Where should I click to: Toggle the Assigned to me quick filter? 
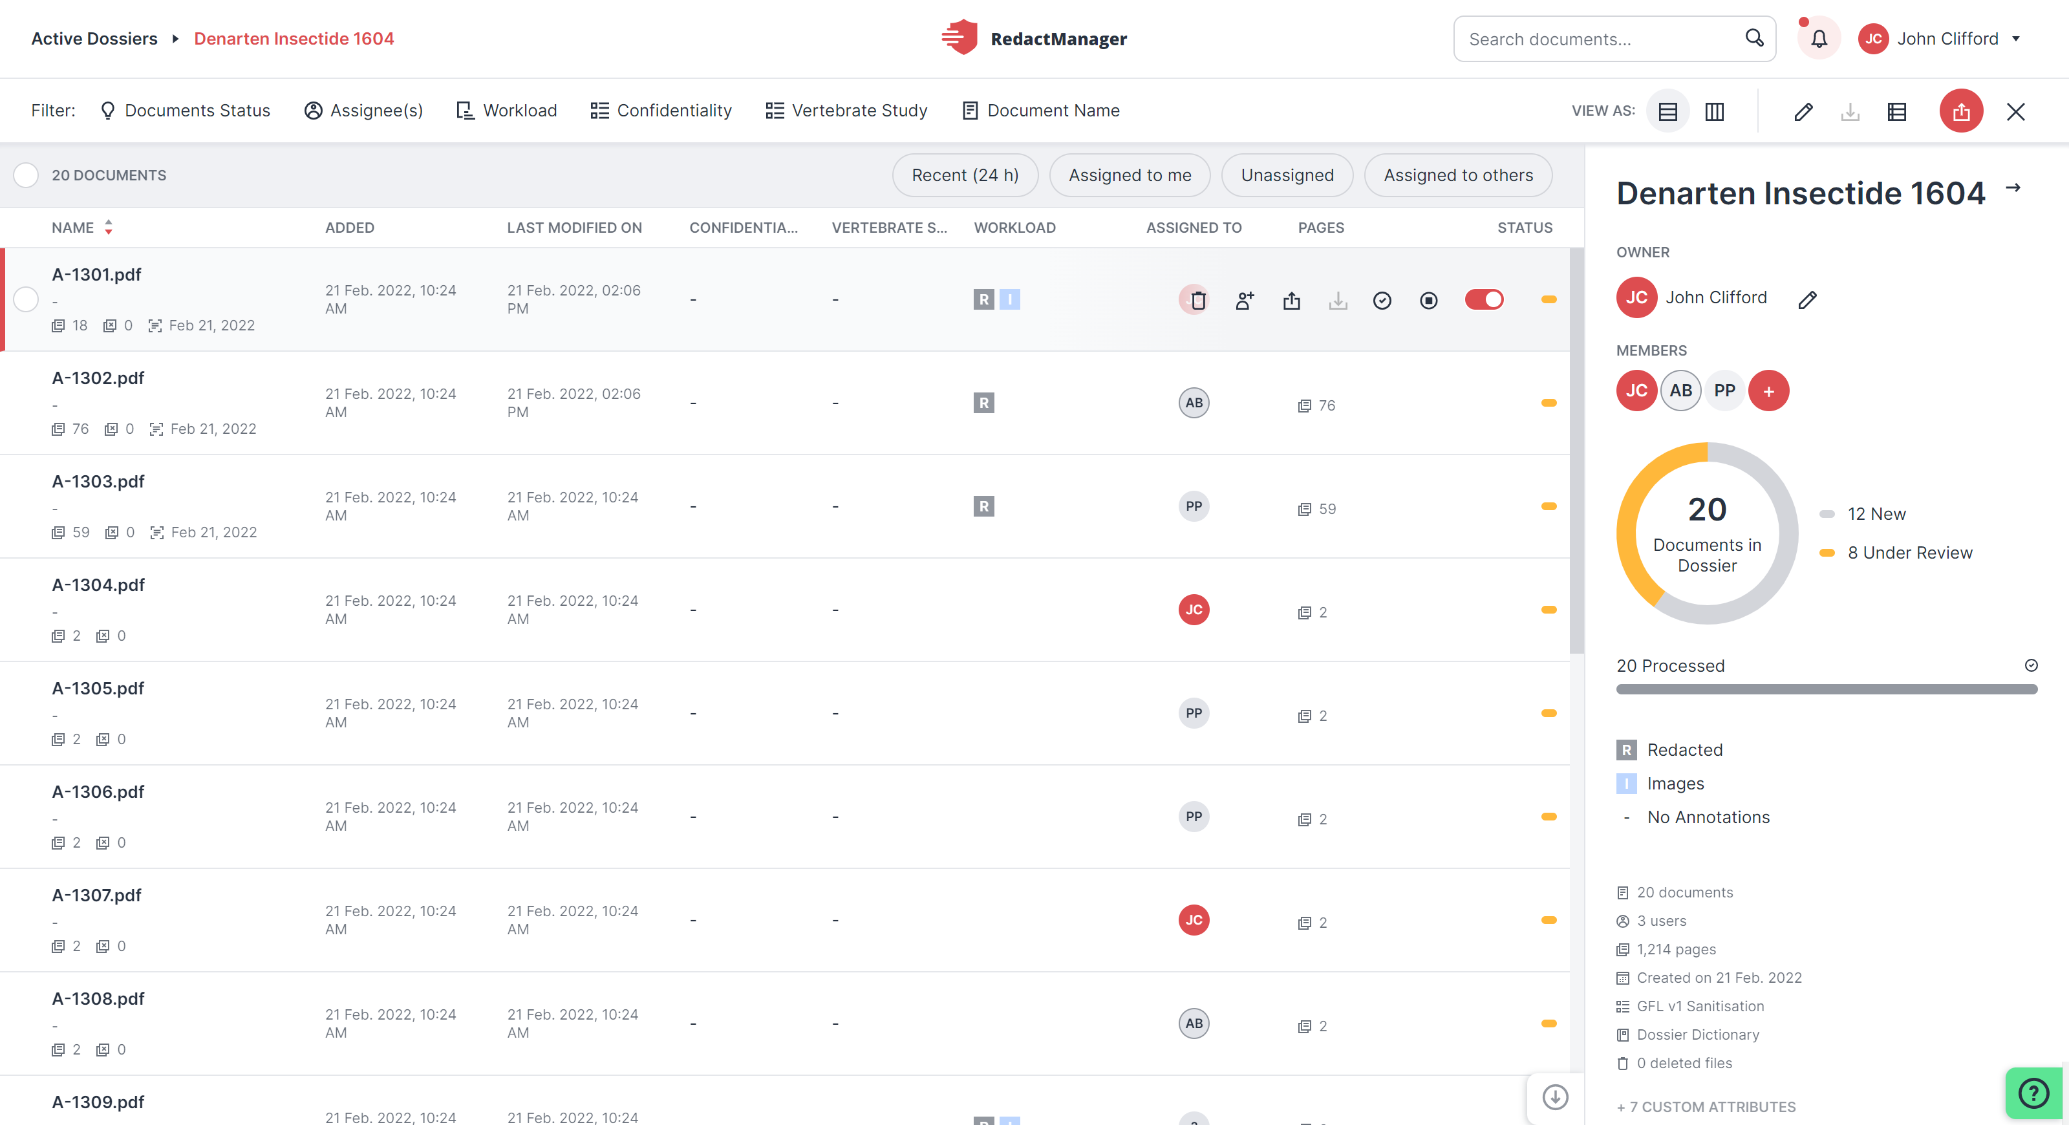pyautogui.click(x=1130, y=175)
